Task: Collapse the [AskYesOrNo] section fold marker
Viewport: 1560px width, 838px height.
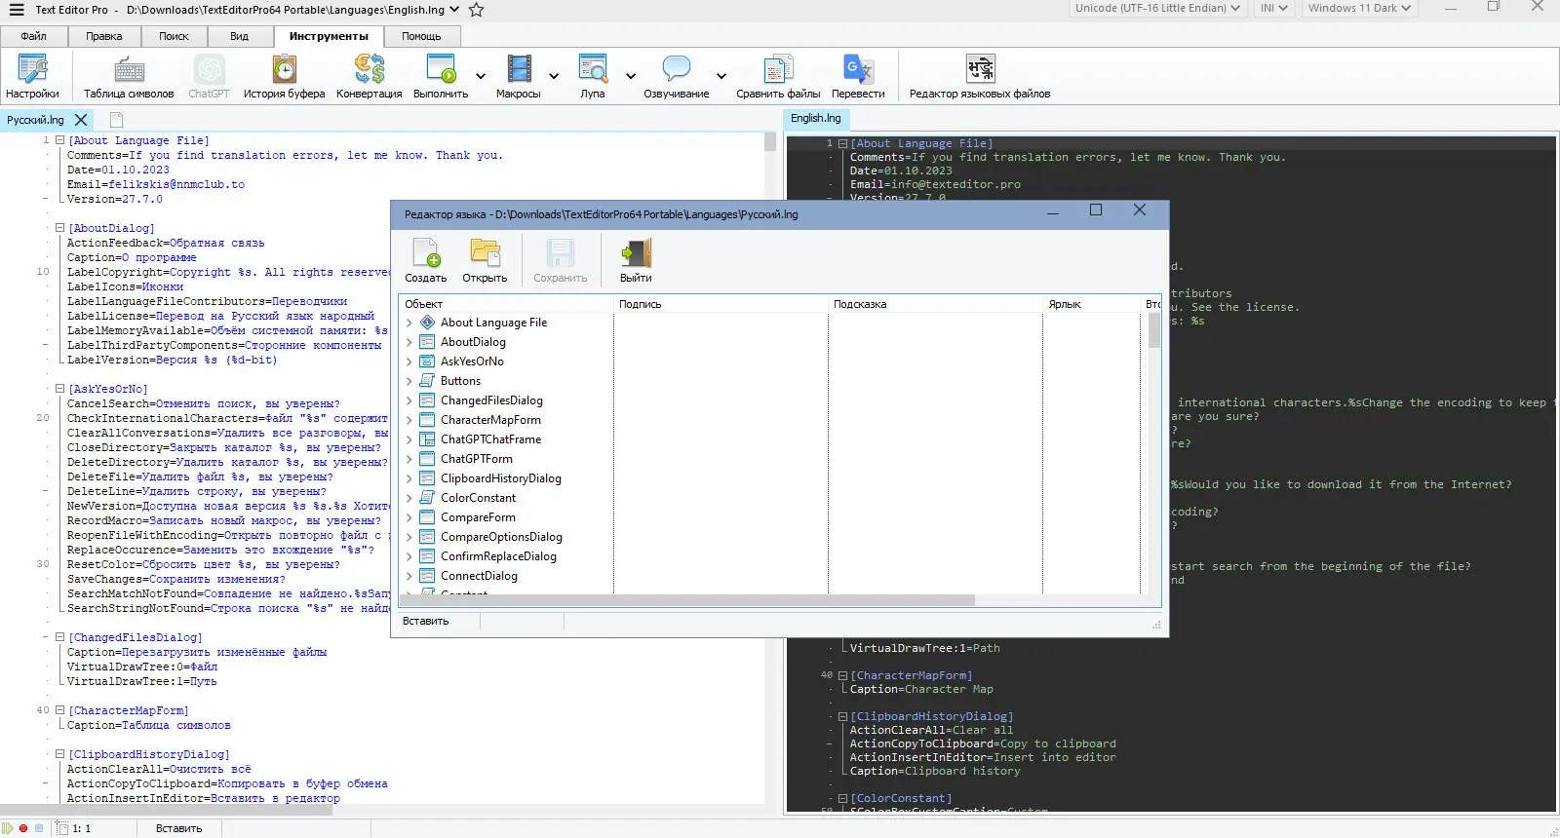Action: [59, 389]
